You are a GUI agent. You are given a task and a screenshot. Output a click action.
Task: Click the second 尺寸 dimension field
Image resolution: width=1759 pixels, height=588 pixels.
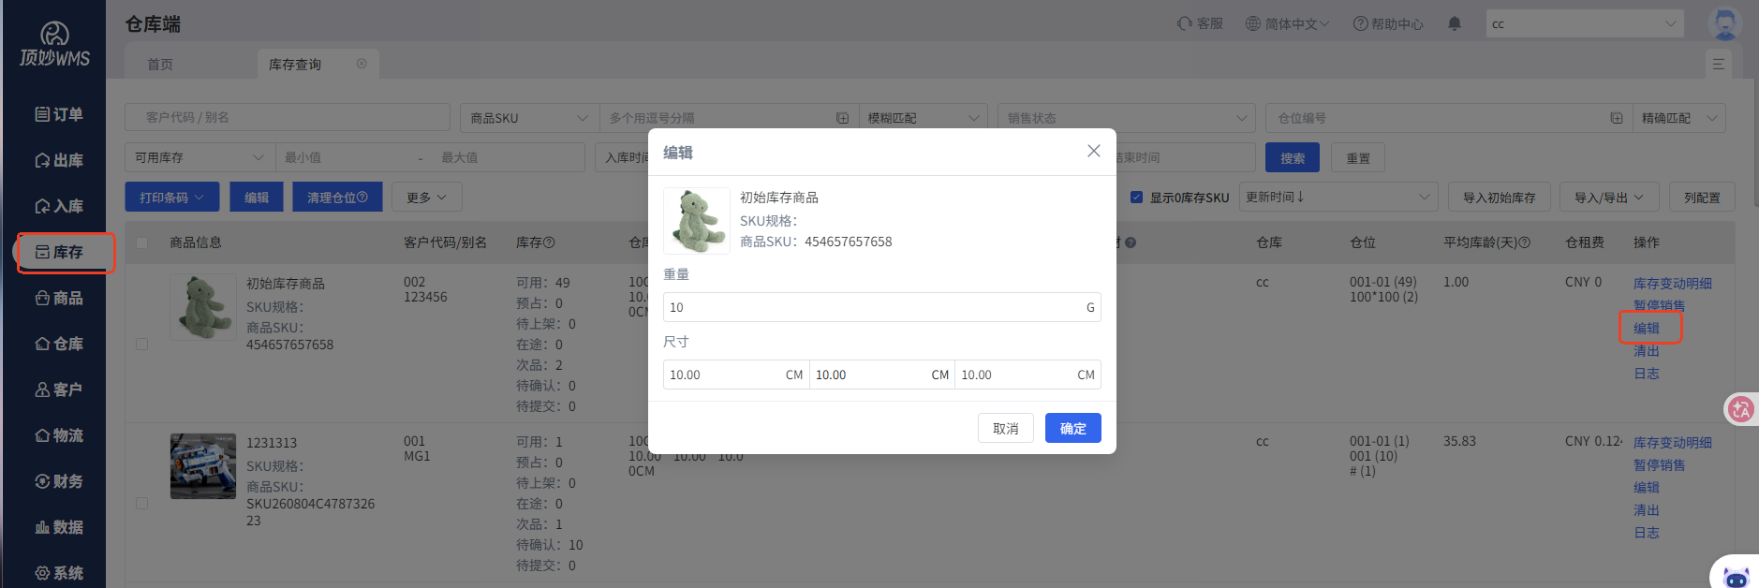(882, 375)
